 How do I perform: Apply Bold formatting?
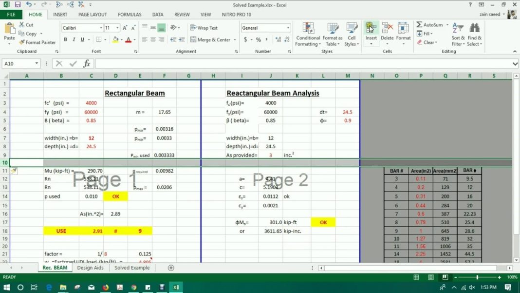click(x=65, y=39)
